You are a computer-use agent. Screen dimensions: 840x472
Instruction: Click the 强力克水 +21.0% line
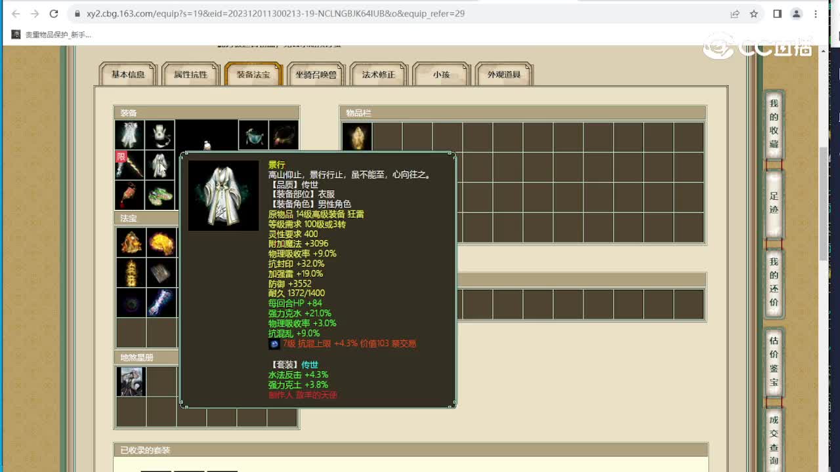[x=300, y=313]
